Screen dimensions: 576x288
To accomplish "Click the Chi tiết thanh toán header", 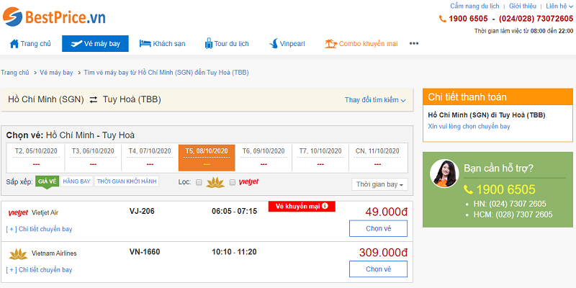I will (x=498, y=97).
